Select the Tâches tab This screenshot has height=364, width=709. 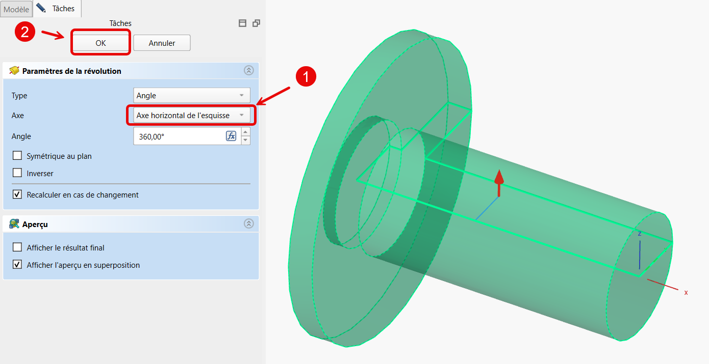[x=56, y=9]
